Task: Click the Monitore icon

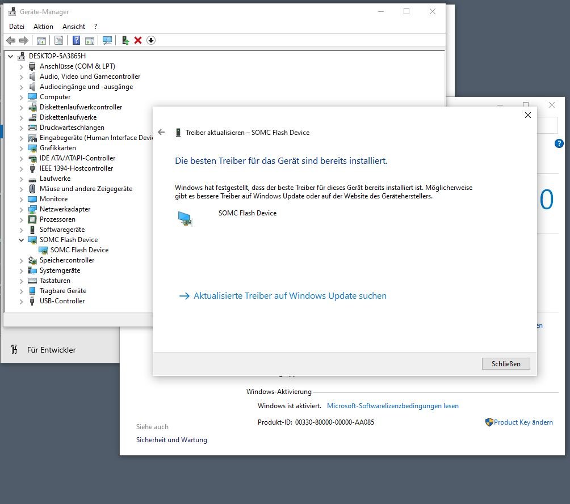Action: tap(32, 199)
